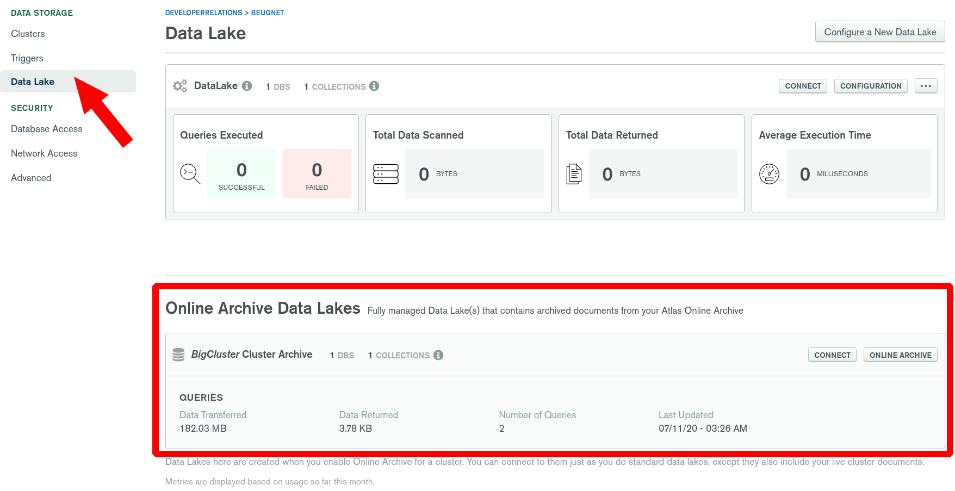Click the Total Data Returned document icon
The height and width of the screenshot is (491, 955).
point(574,174)
